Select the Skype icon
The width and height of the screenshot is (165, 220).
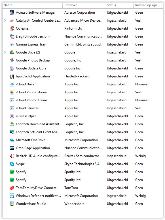point(12,164)
